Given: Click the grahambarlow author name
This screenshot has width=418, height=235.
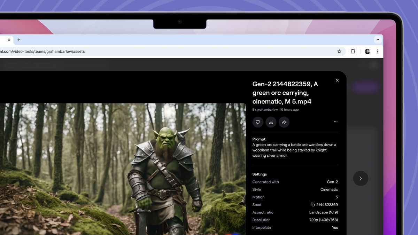Looking at the screenshot, I should click(x=267, y=109).
